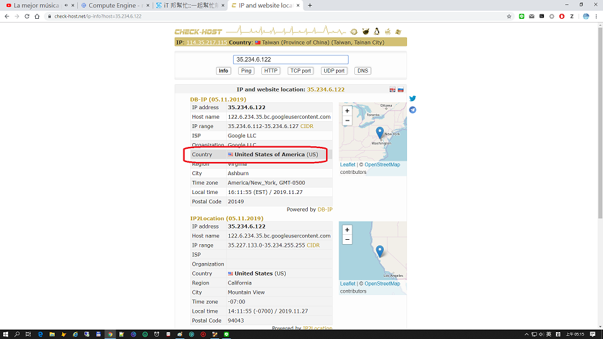603x339 pixels.
Task: Open OpenStreetMap link under DB-IP map
Action: click(383, 164)
